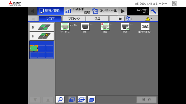Open the 監視/操作 menu
This screenshot has height=104, width=186.
pyautogui.click(x=50, y=11)
